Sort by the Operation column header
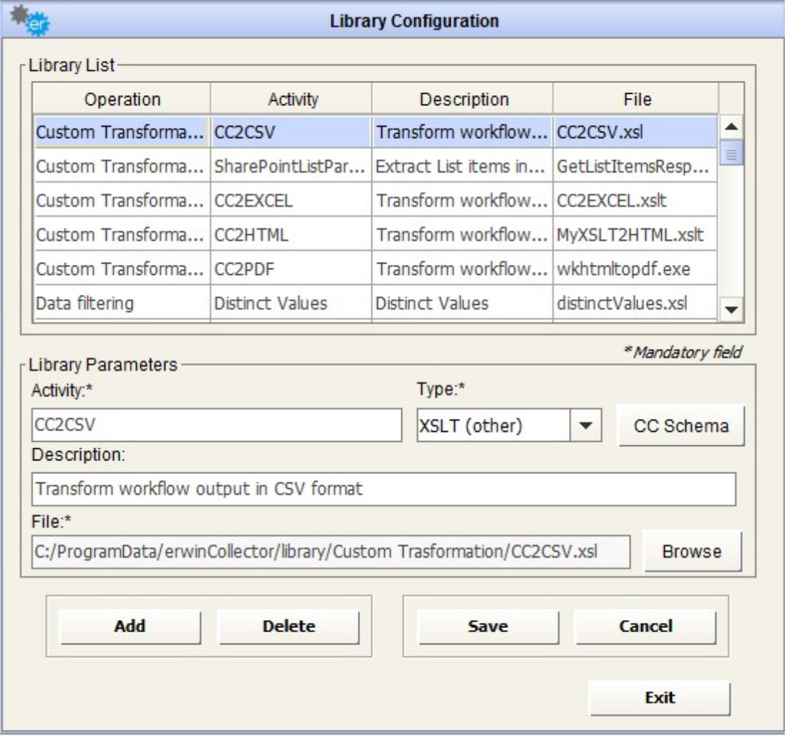This screenshot has width=785, height=736. [x=122, y=100]
